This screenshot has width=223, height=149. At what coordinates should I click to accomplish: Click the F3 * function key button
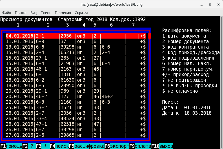tap(43, 146)
